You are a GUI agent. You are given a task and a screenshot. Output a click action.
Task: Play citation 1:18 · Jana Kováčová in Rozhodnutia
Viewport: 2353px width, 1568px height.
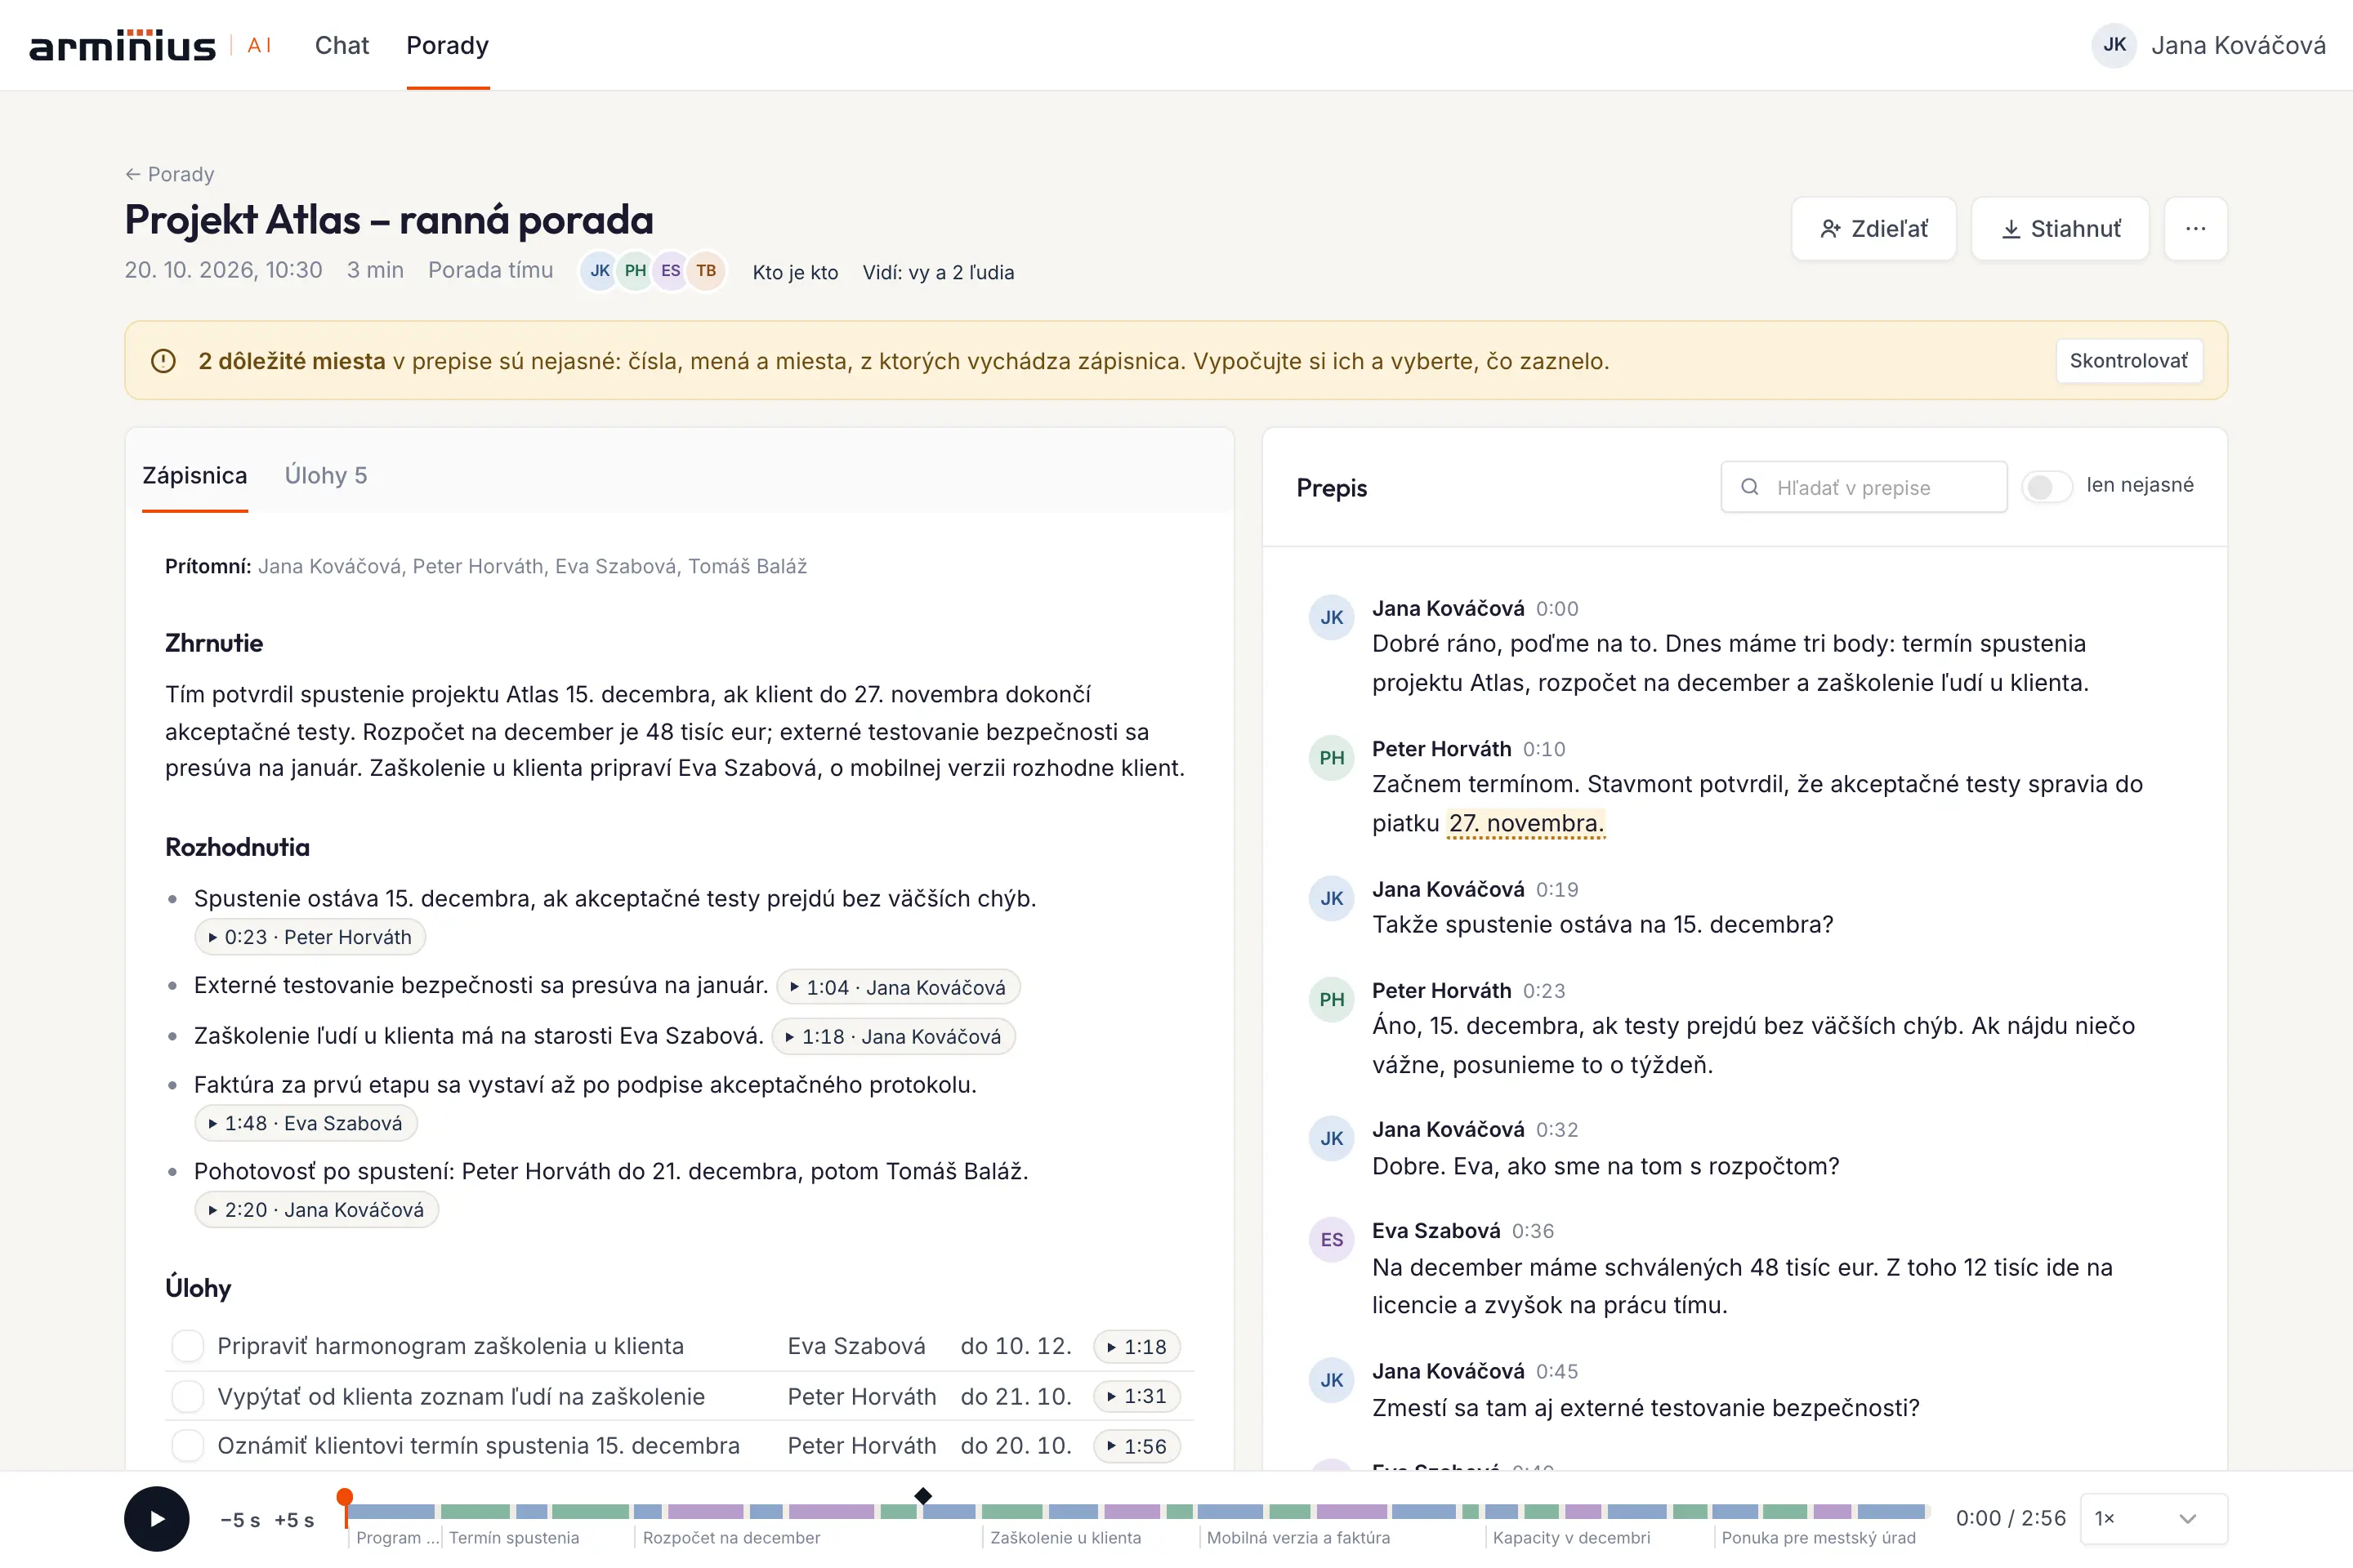(893, 1036)
